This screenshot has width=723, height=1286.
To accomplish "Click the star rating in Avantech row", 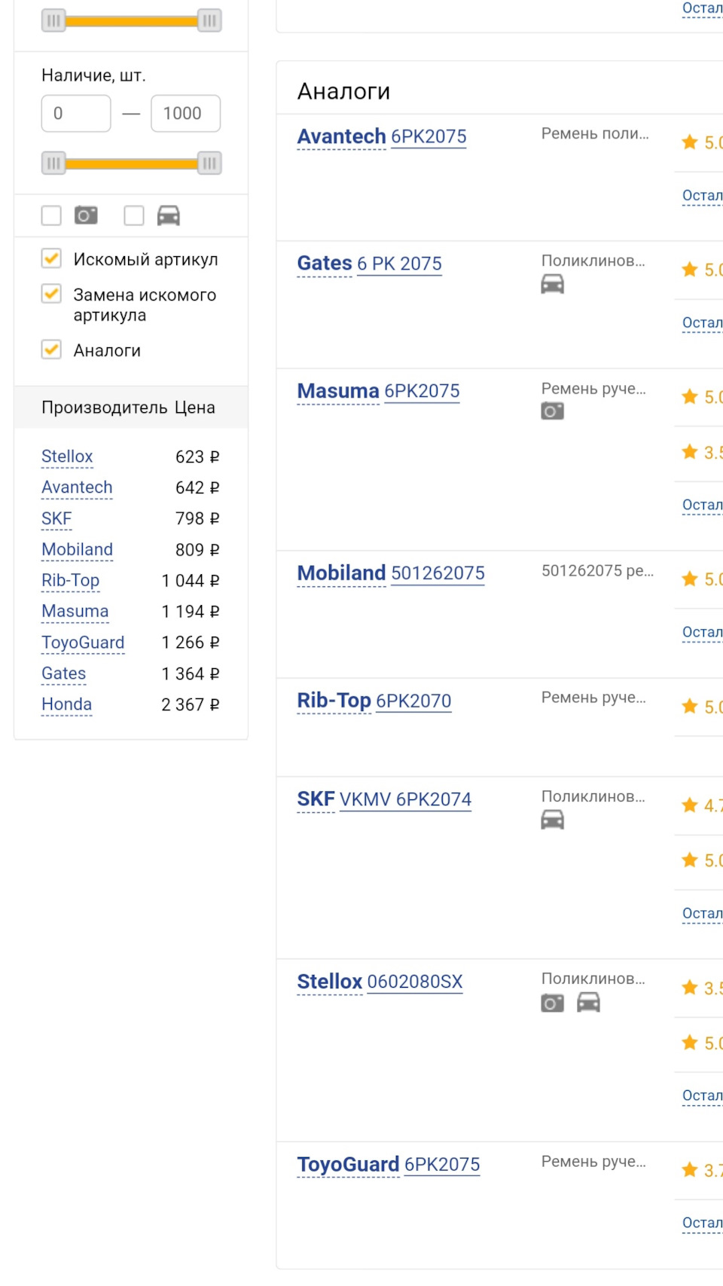I will pos(700,142).
